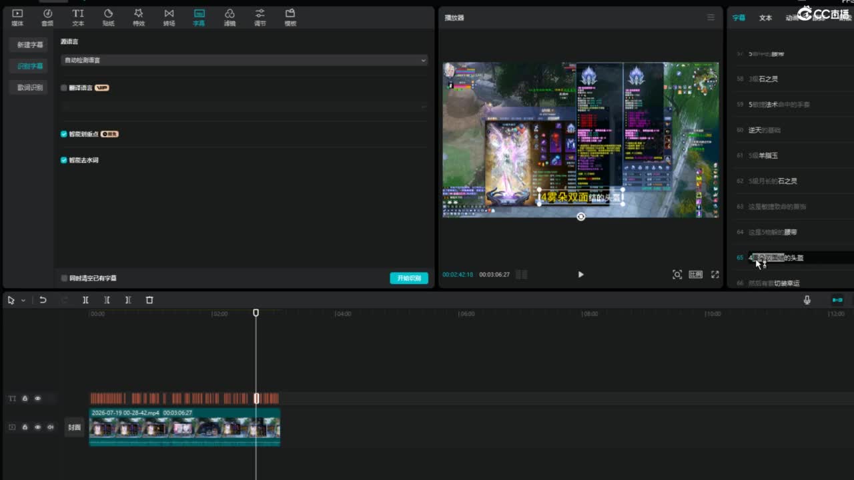Select the split clip tool
Viewport: 854px width, 480px height.
(85, 300)
